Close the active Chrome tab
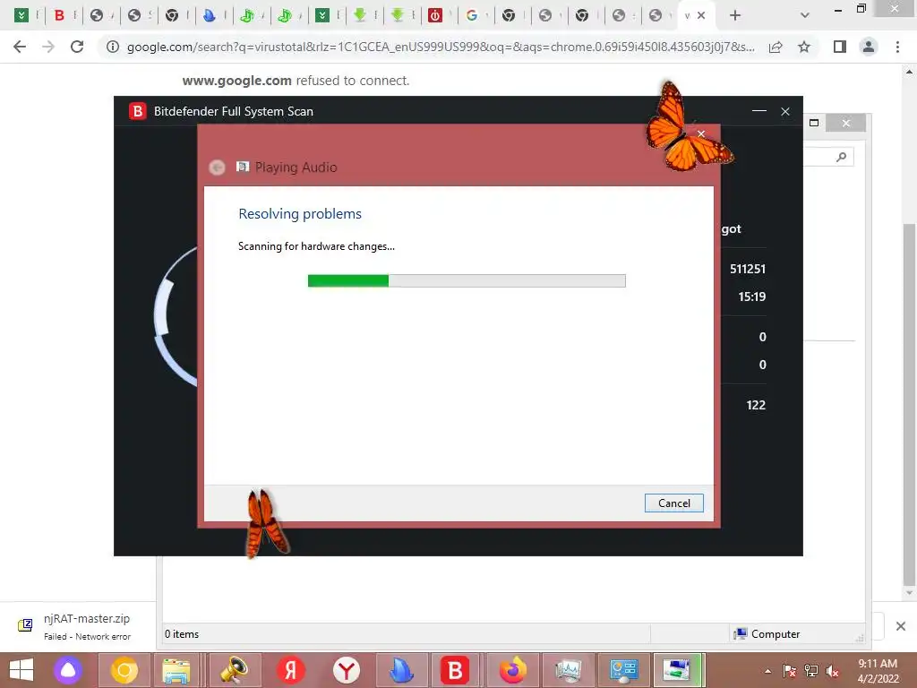 (701, 16)
